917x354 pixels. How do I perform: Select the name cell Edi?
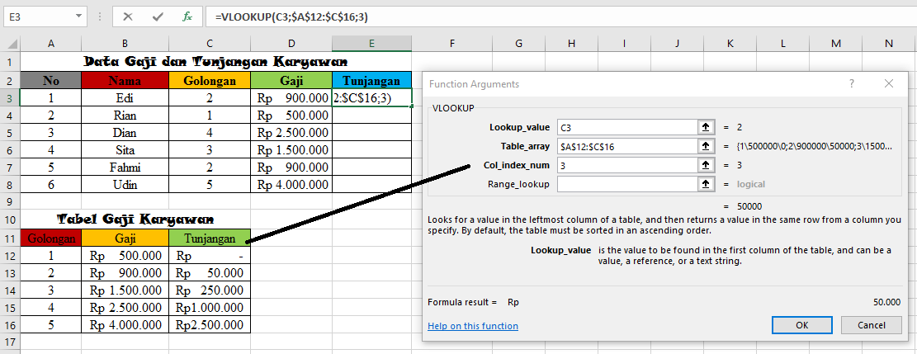click(x=125, y=97)
